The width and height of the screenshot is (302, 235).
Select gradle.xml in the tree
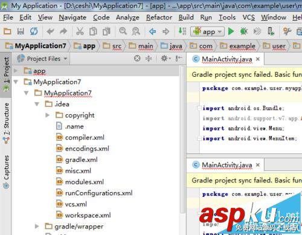(x=77, y=159)
